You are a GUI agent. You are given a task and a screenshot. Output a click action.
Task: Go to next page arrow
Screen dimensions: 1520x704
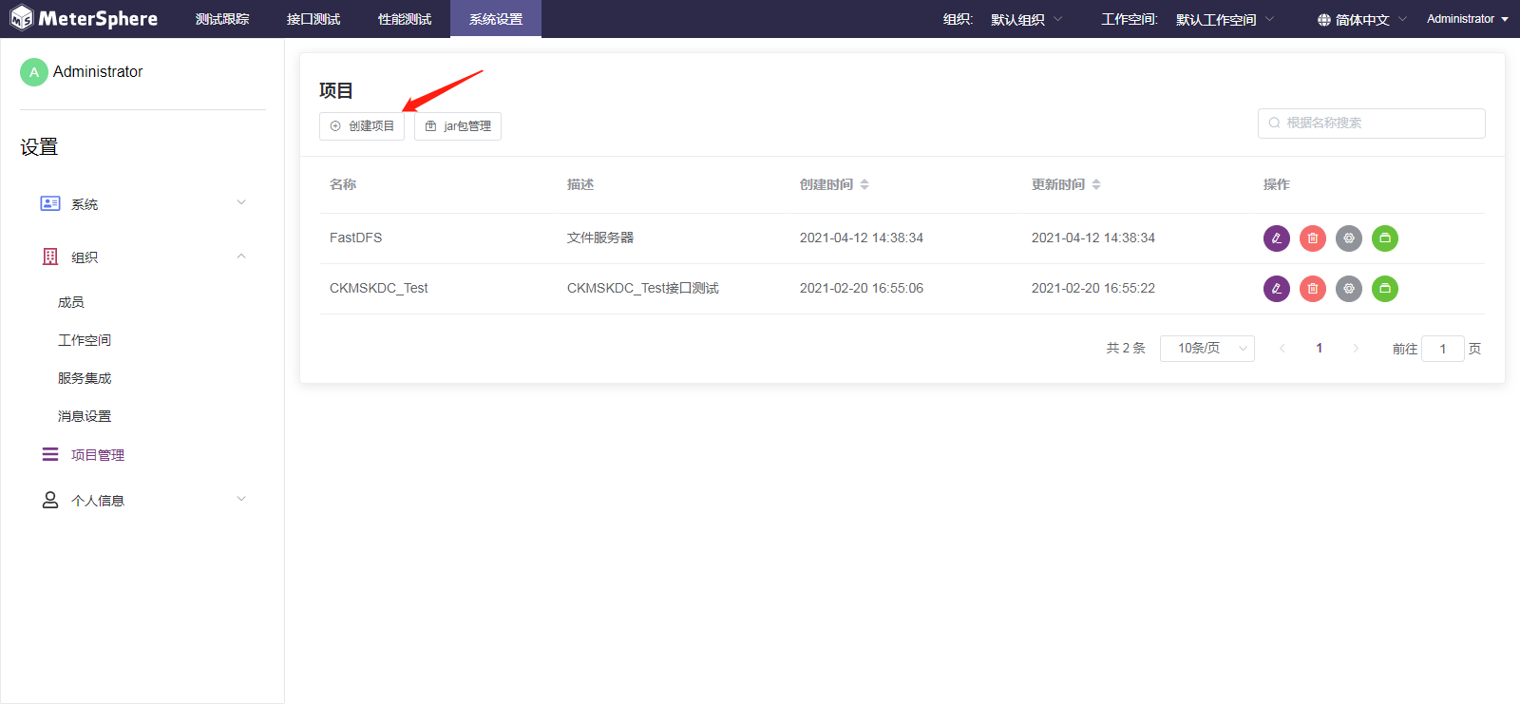[1356, 349]
